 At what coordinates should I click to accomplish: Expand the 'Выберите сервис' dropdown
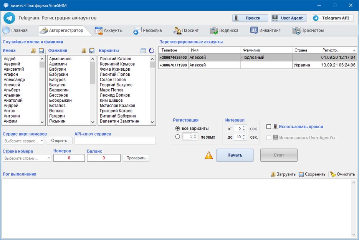(x=42, y=141)
